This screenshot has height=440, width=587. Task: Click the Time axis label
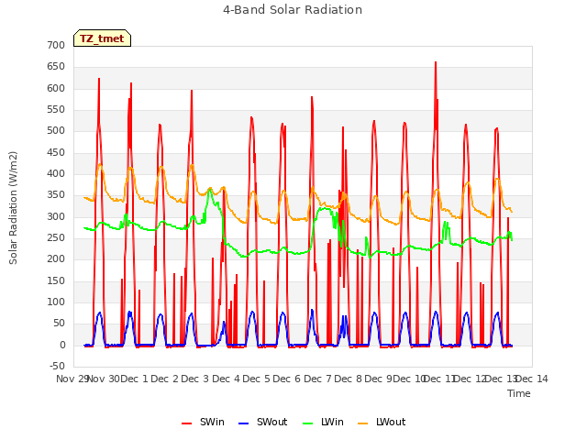519,393
